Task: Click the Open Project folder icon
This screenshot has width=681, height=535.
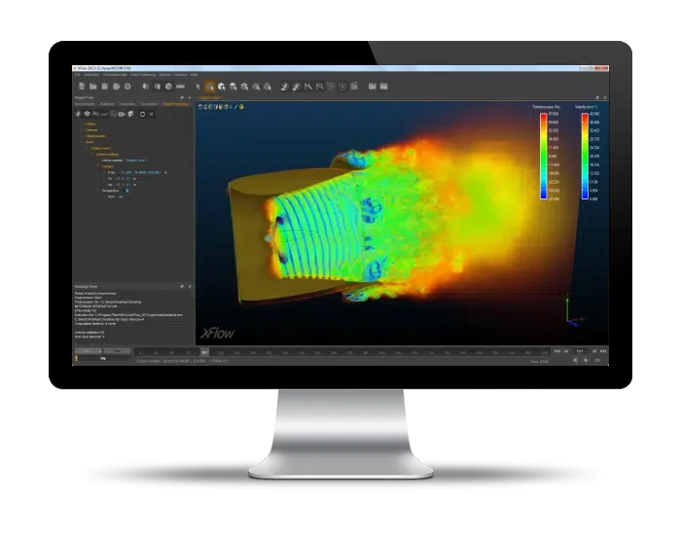Action: point(93,87)
